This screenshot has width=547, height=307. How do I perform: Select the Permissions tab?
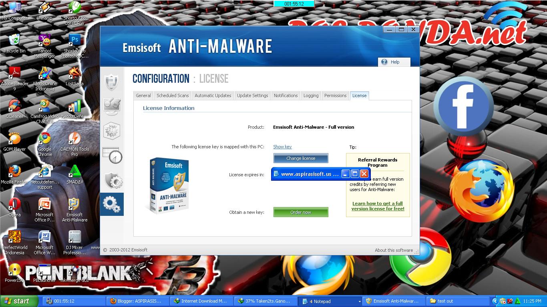pos(335,96)
